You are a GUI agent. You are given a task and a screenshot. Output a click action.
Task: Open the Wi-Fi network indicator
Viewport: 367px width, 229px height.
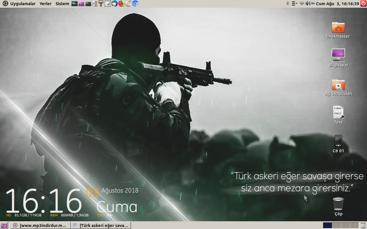tap(302, 4)
